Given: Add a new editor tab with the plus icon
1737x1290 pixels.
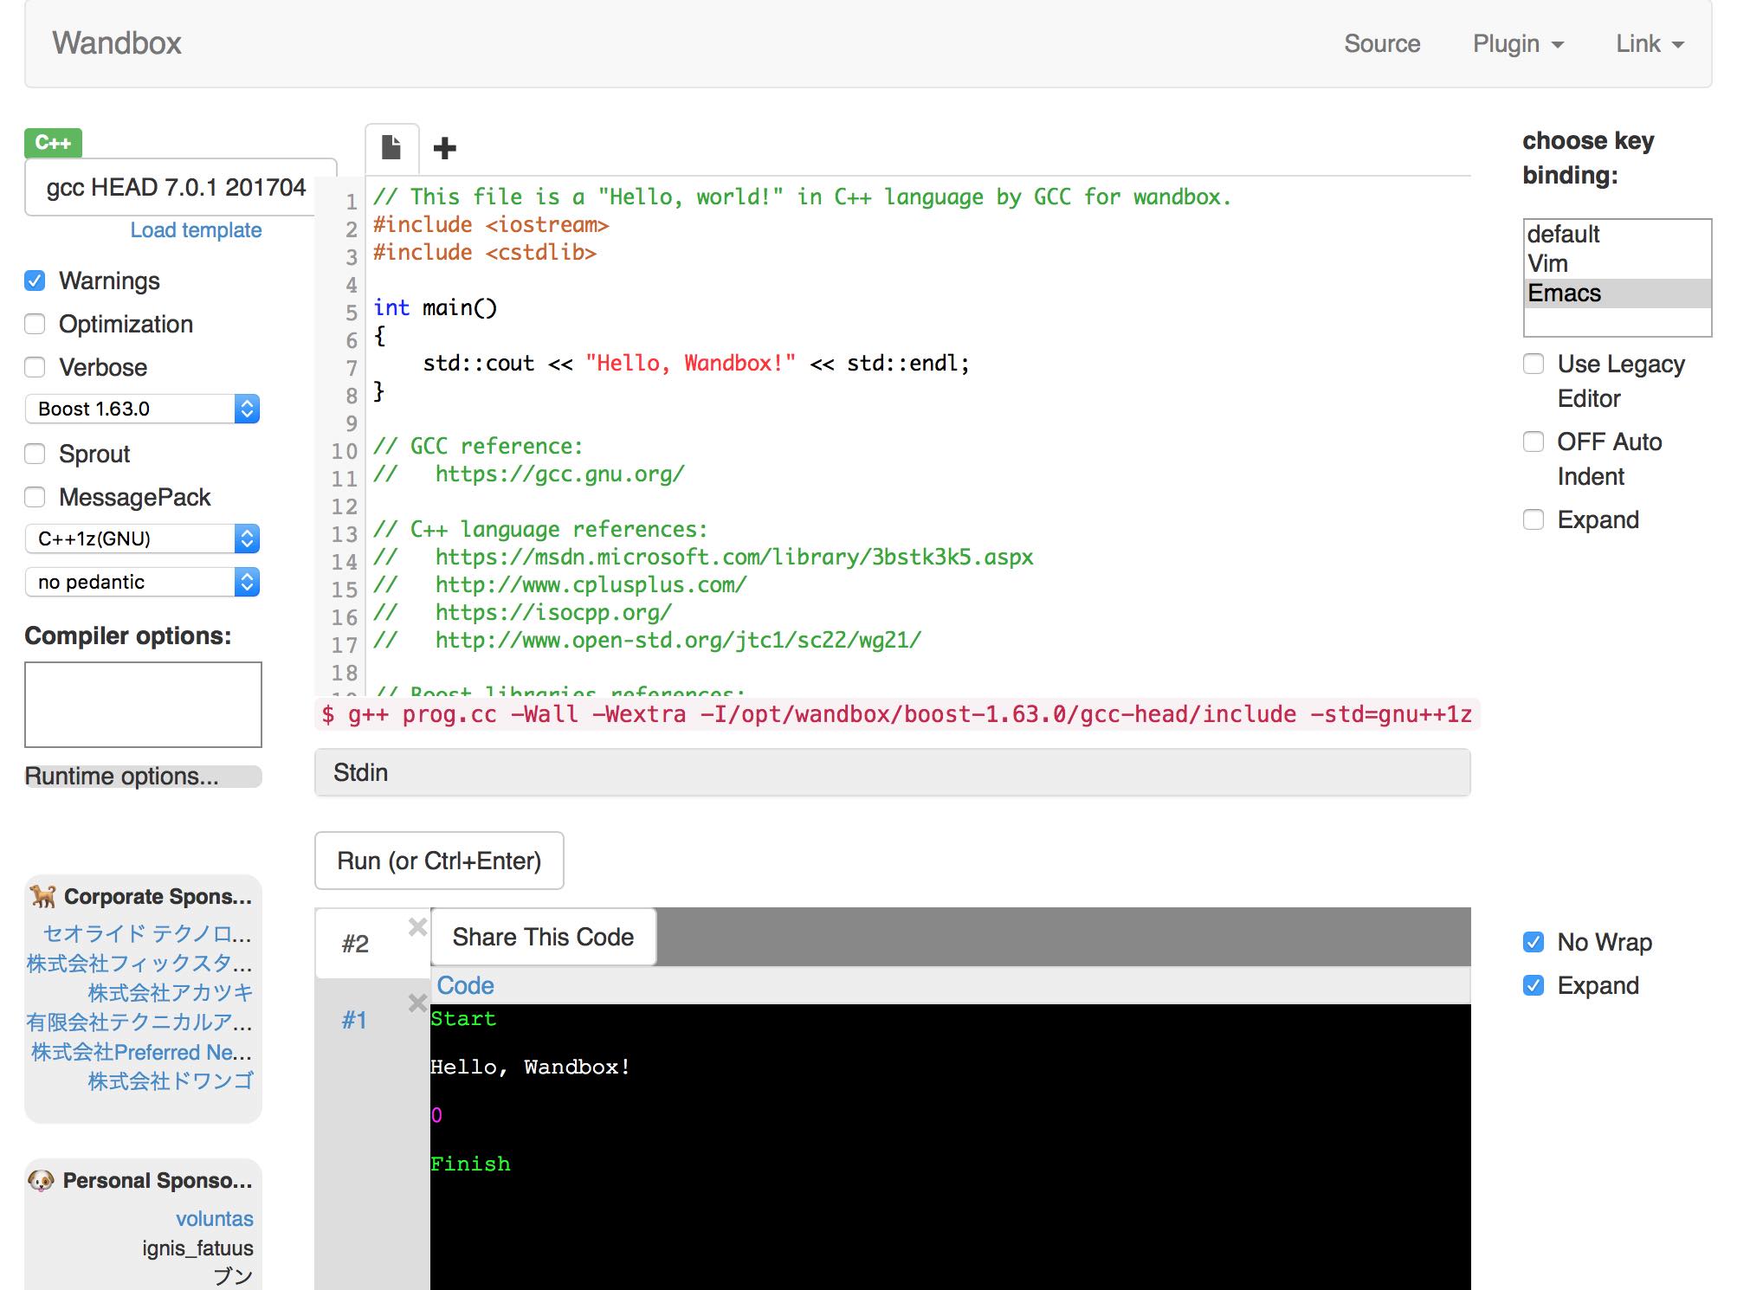Looking at the screenshot, I should coord(444,147).
